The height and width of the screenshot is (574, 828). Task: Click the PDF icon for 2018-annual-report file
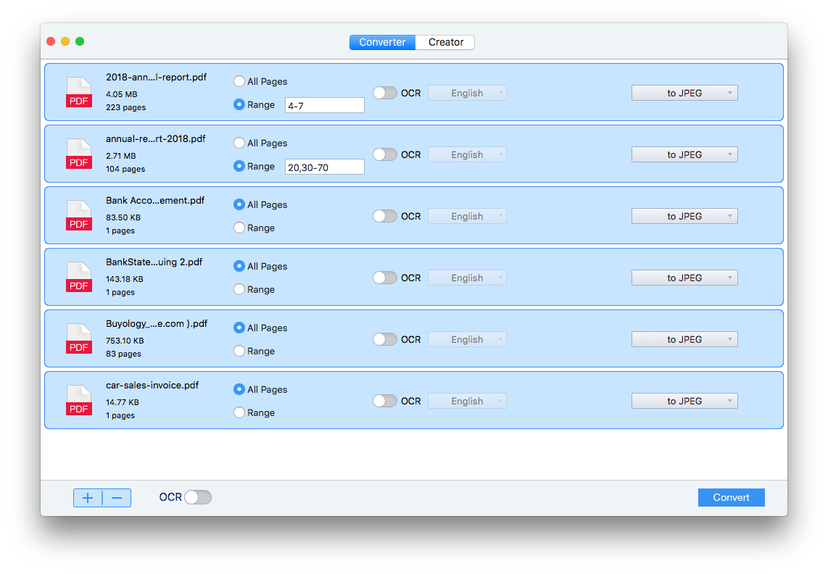coord(79,93)
